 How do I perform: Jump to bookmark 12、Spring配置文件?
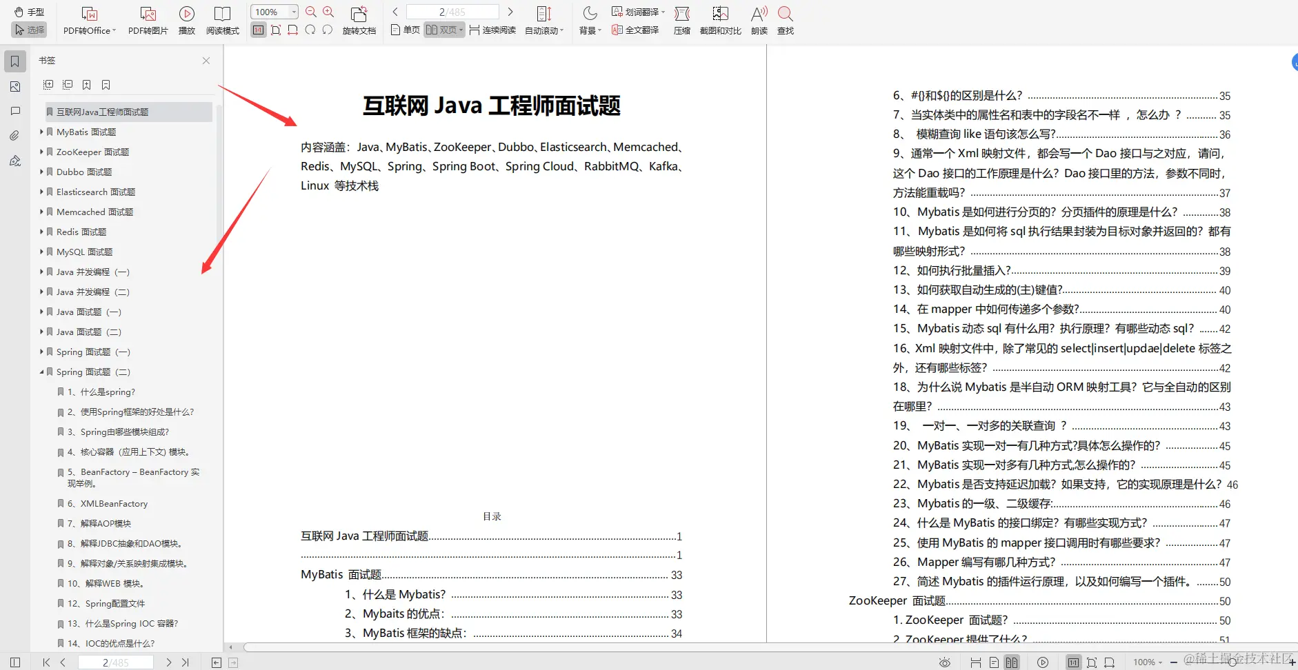pyautogui.click(x=106, y=603)
